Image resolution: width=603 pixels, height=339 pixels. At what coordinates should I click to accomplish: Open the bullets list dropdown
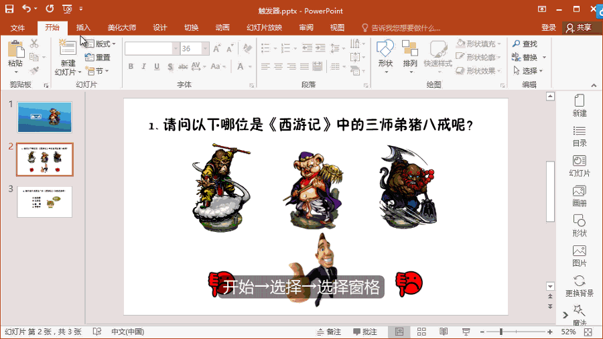[275, 48]
